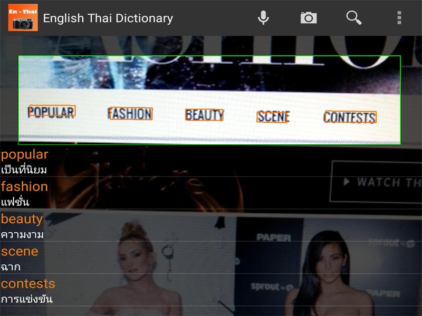Select the detected word POPULAR in the image

49,112
